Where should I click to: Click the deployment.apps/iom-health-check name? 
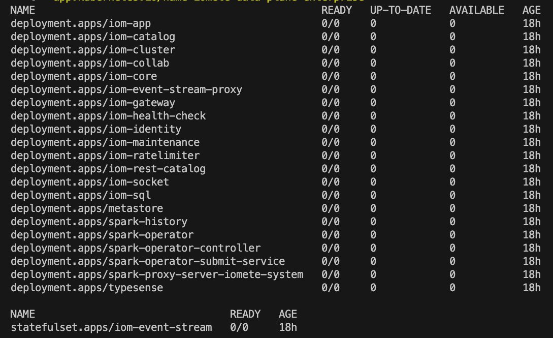coord(108,116)
